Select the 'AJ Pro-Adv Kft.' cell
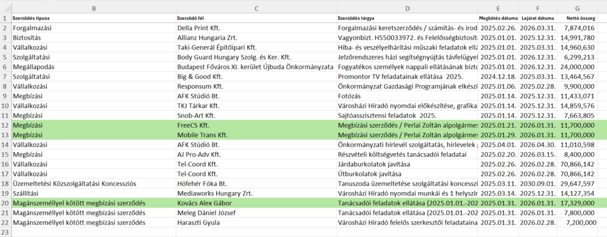The height and width of the screenshot is (237, 607). point(256,154)
